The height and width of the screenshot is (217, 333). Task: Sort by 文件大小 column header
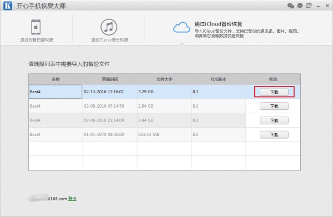pos(164,79)
